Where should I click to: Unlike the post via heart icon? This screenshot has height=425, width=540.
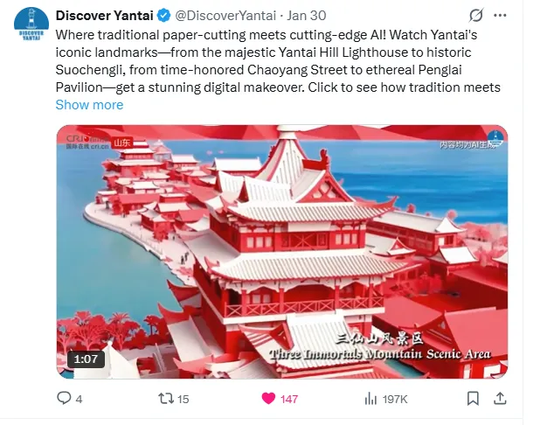point(268,399)
